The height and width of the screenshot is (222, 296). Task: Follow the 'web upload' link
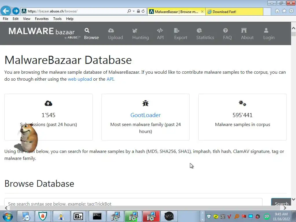(x=80, y=79)
